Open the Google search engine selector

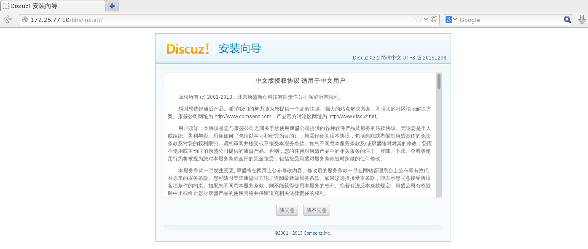pyautogui.click(x=451, y=19)
